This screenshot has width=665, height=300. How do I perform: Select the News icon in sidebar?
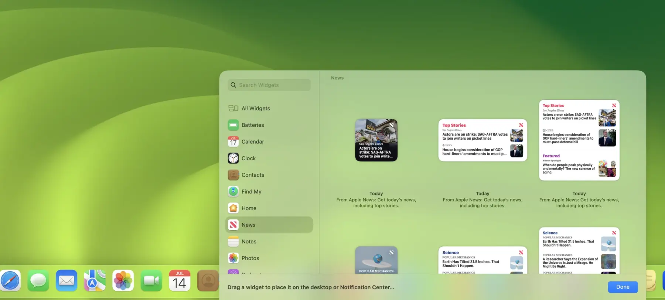(x=233, y=225)
